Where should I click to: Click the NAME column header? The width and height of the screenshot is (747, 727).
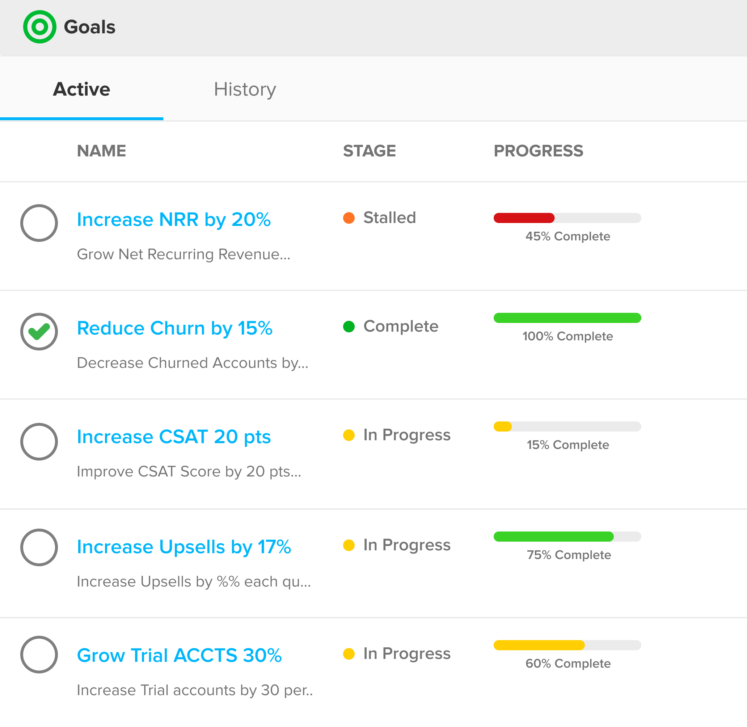point(101,151)
